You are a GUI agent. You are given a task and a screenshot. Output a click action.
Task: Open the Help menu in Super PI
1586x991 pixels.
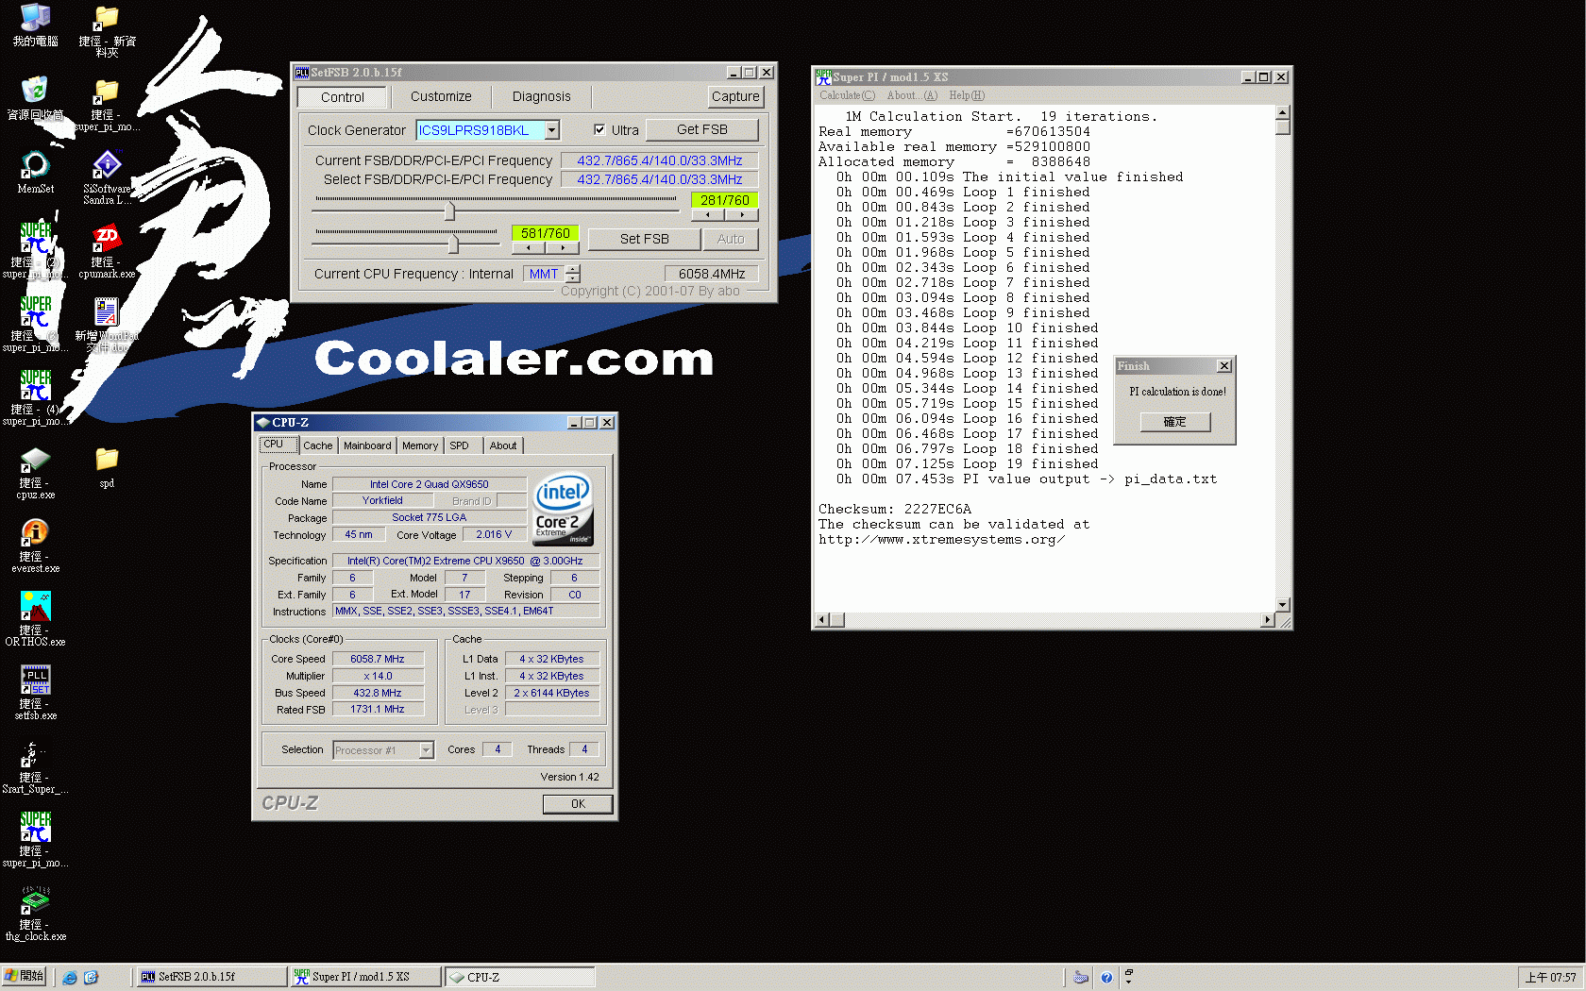967,95
